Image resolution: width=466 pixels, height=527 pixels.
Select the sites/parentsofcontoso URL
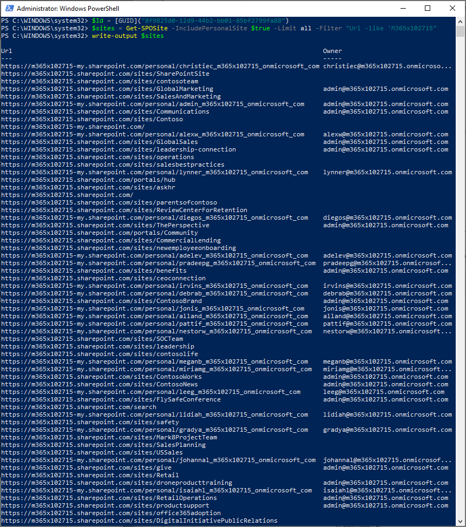(x=109, y=203)
